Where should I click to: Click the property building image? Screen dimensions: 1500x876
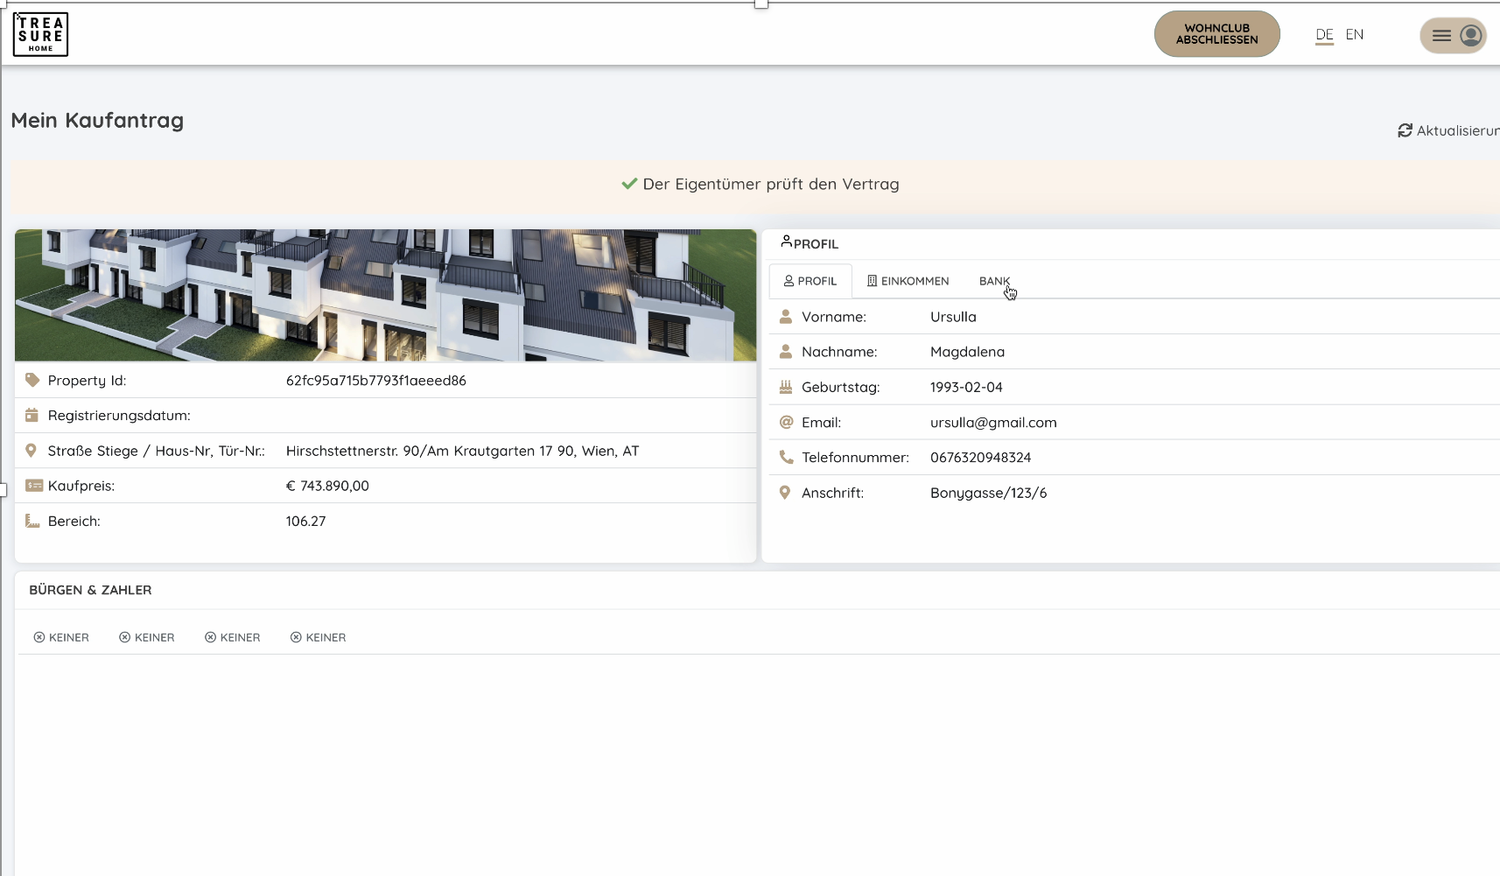[385, 295]
